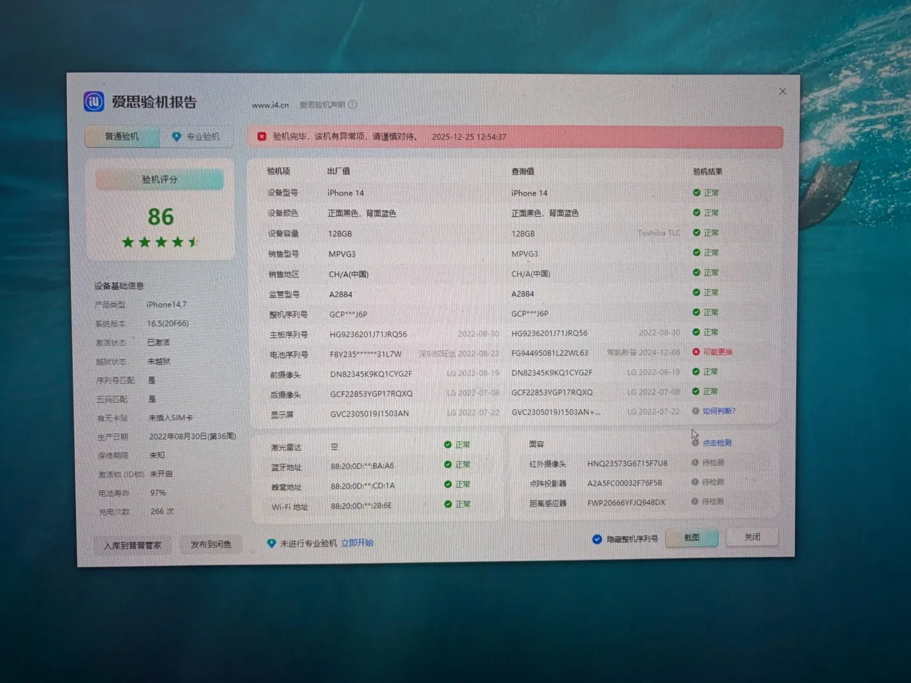The width and height of the screenshot is (911, 683).
Task: Switch to the 普通验机 tab
Action: coord(122,136)
